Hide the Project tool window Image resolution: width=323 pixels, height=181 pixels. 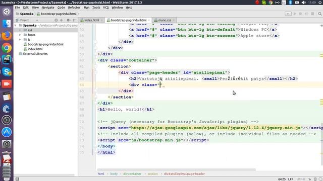pyautogui.click(x=75, y=20)
